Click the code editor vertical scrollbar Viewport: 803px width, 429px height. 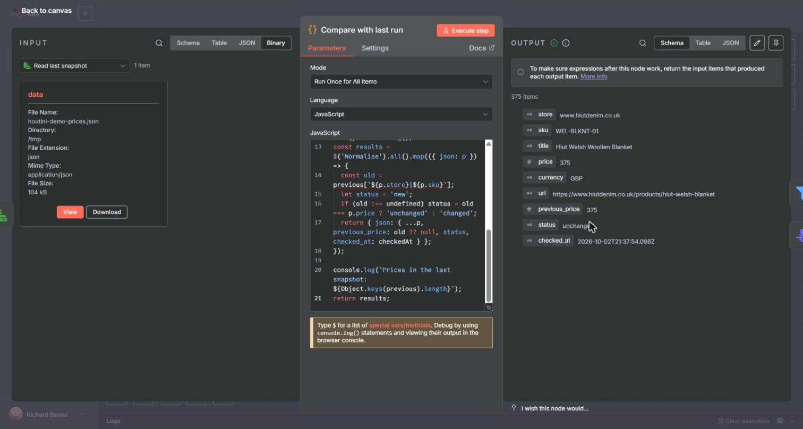[x=489, y=265]
